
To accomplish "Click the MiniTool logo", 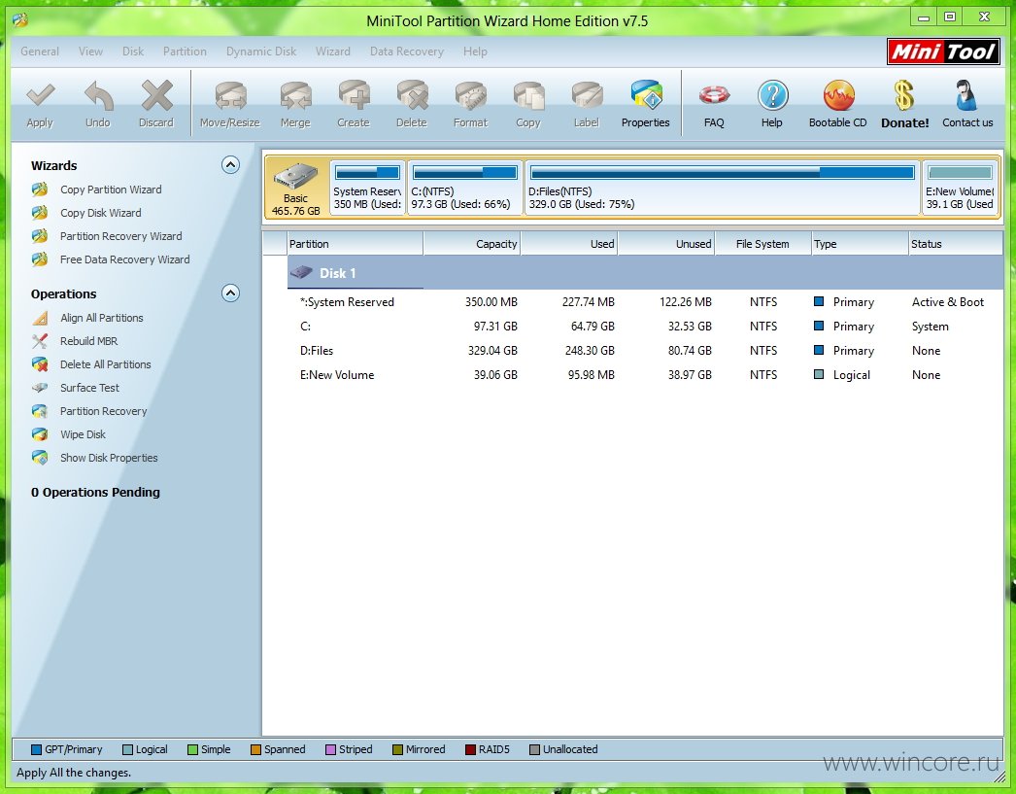I will click(x=943, y=52).
